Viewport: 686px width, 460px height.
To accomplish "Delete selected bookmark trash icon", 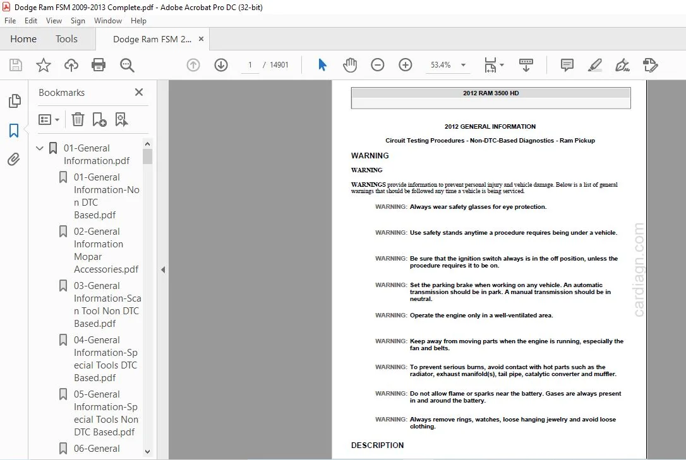I will tap(78, 119).
